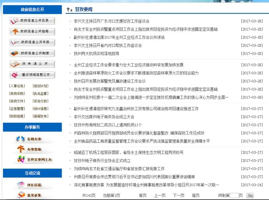This screenshot has width=269, height=200.
Task: Open the 新闻发布 category link
Action: coord(40,116)
